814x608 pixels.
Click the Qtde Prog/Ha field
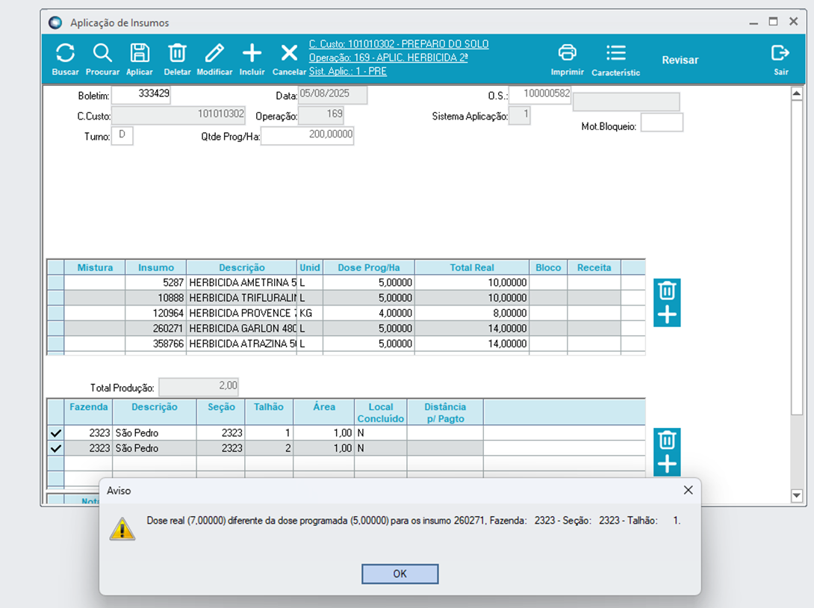coord(308,135)
